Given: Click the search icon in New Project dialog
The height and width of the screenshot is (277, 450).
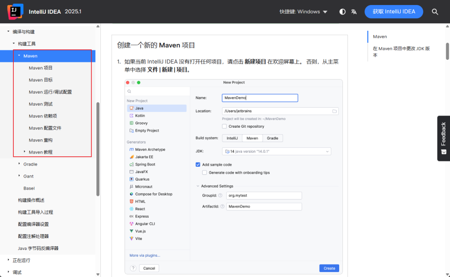Looking at the screenshot, I should (x=130, y=92).
